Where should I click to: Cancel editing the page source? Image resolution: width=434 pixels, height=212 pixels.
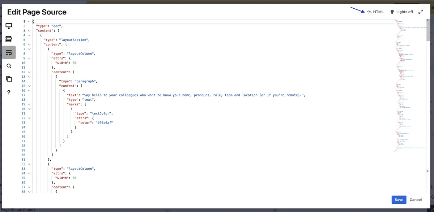[x=416, y=200]
